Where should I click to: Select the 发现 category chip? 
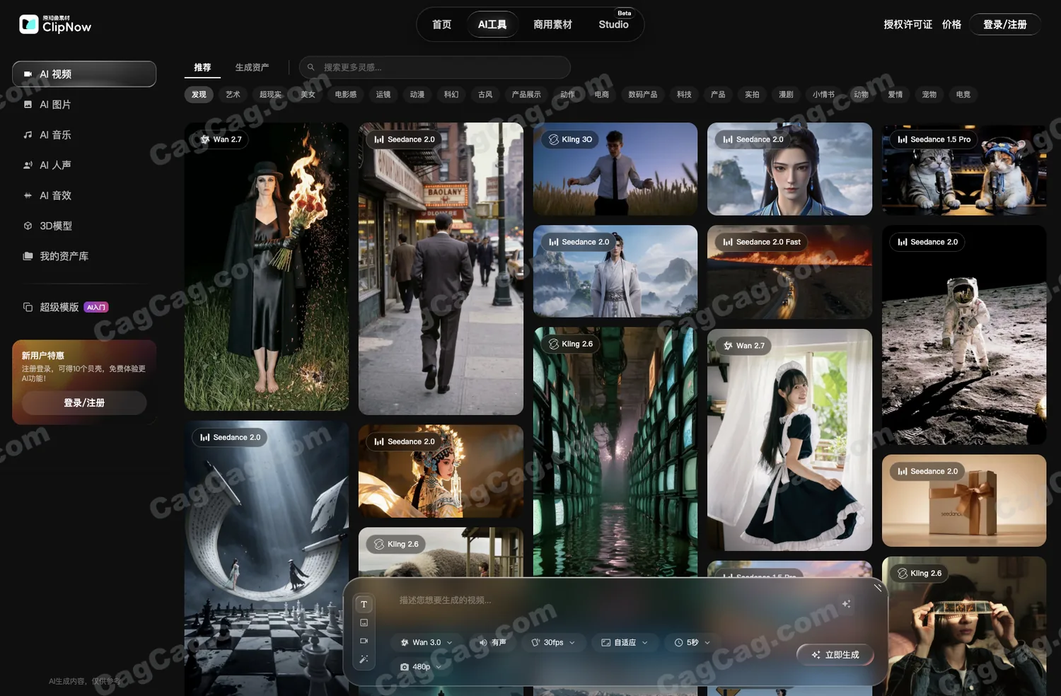199,95
